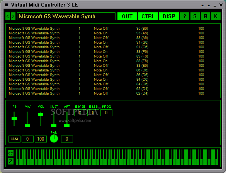Click the B MSB value field

tap(80, 113)
